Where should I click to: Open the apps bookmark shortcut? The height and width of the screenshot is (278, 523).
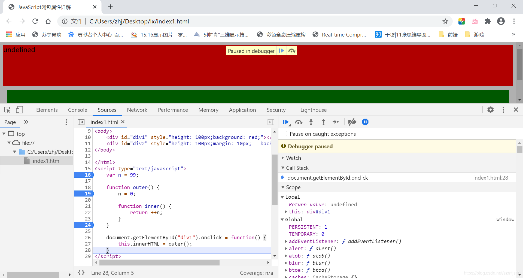click(16, 35)
